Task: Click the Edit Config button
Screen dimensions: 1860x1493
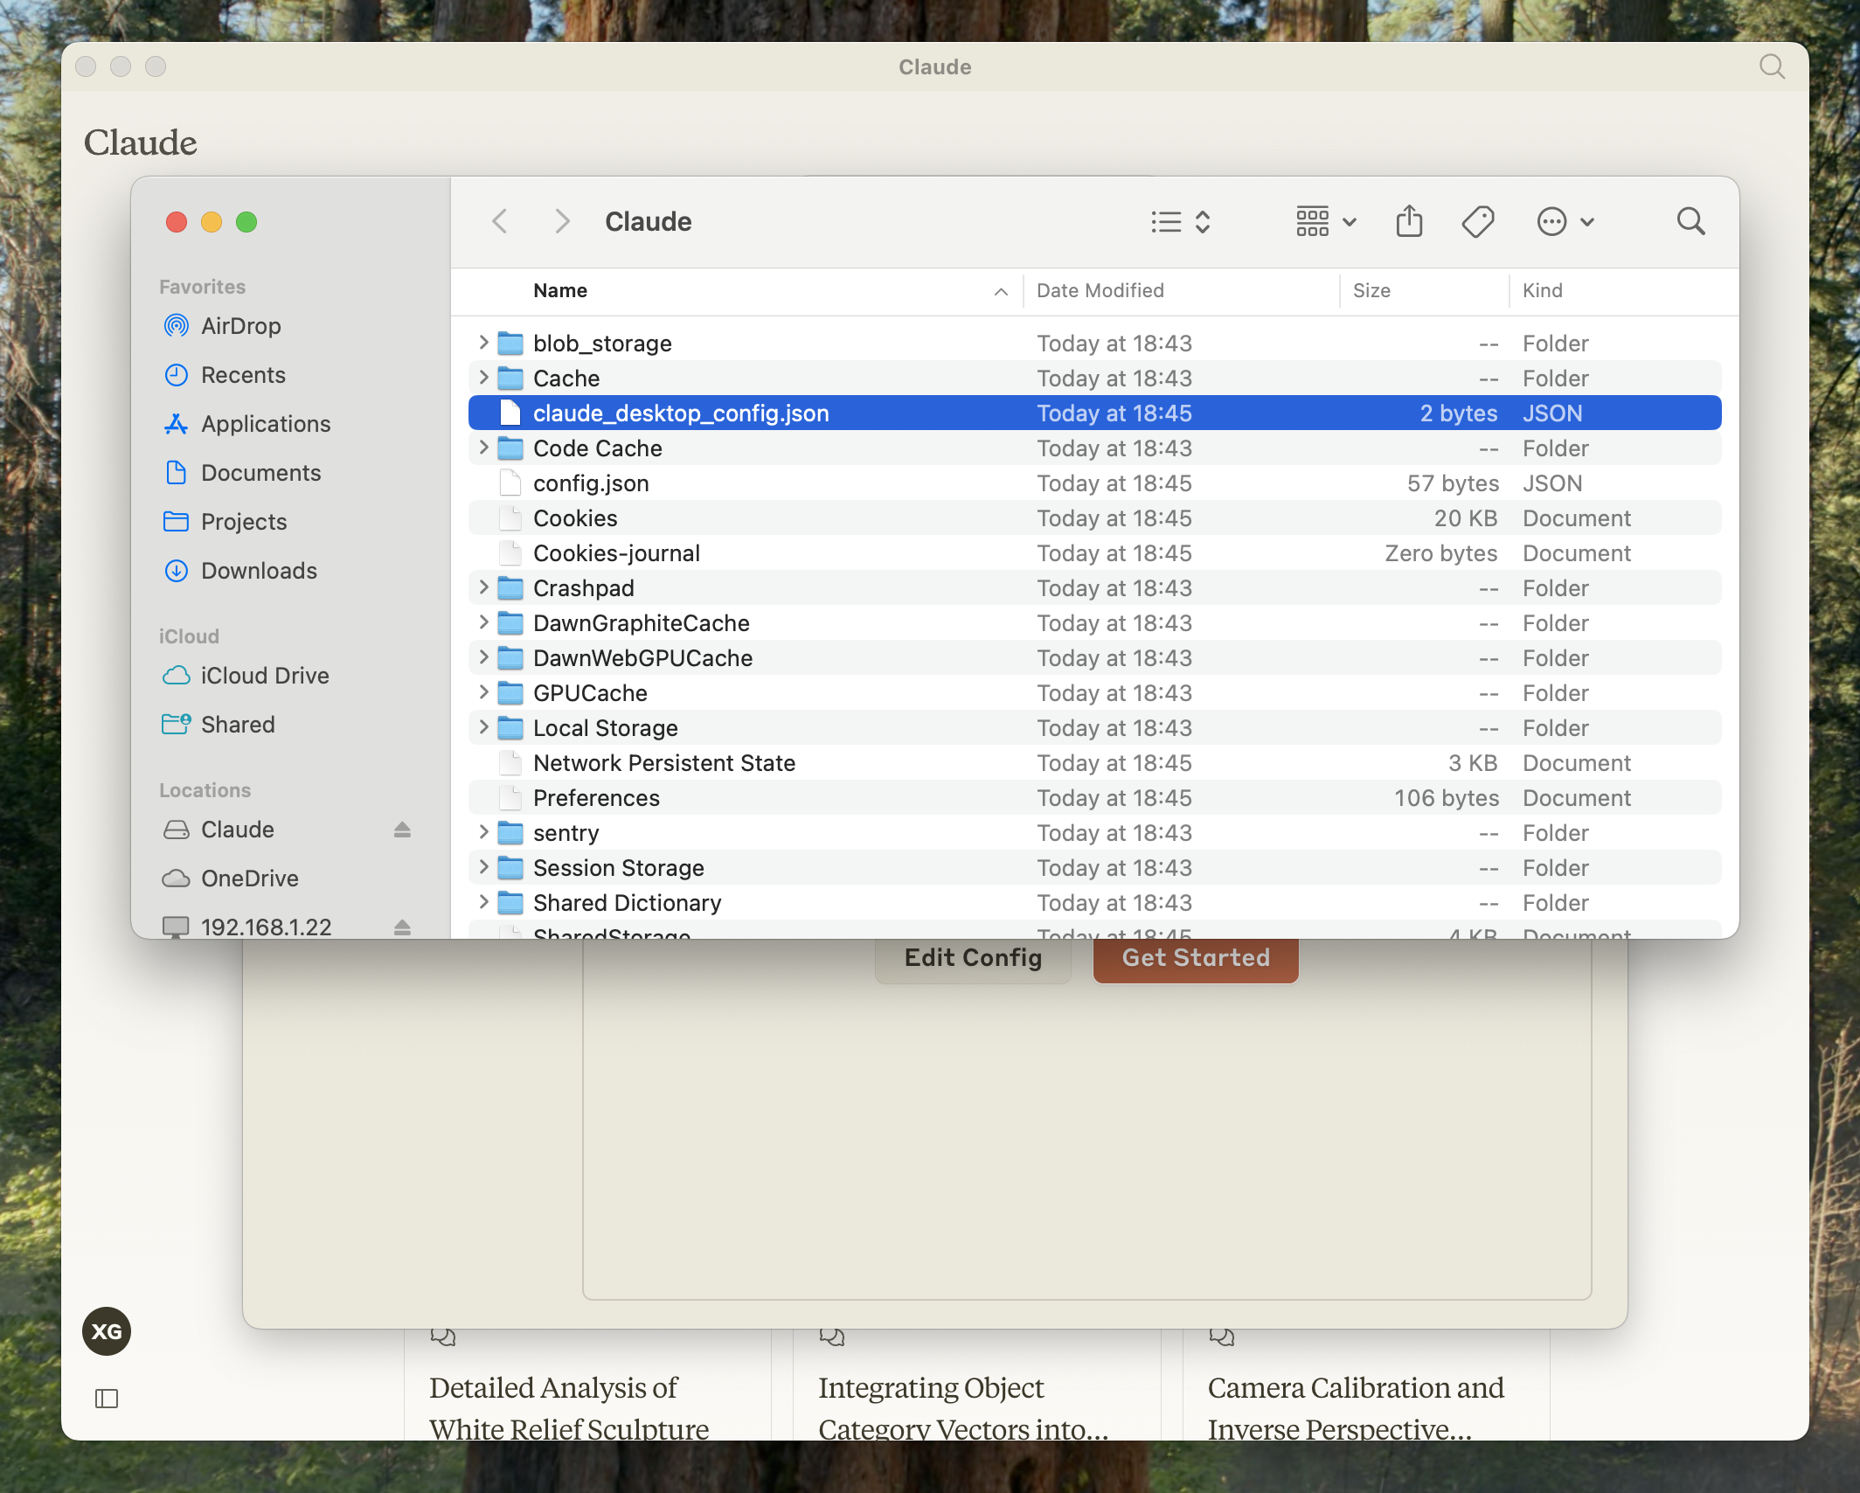Action: pyautogui.click(x=973, y=958)
